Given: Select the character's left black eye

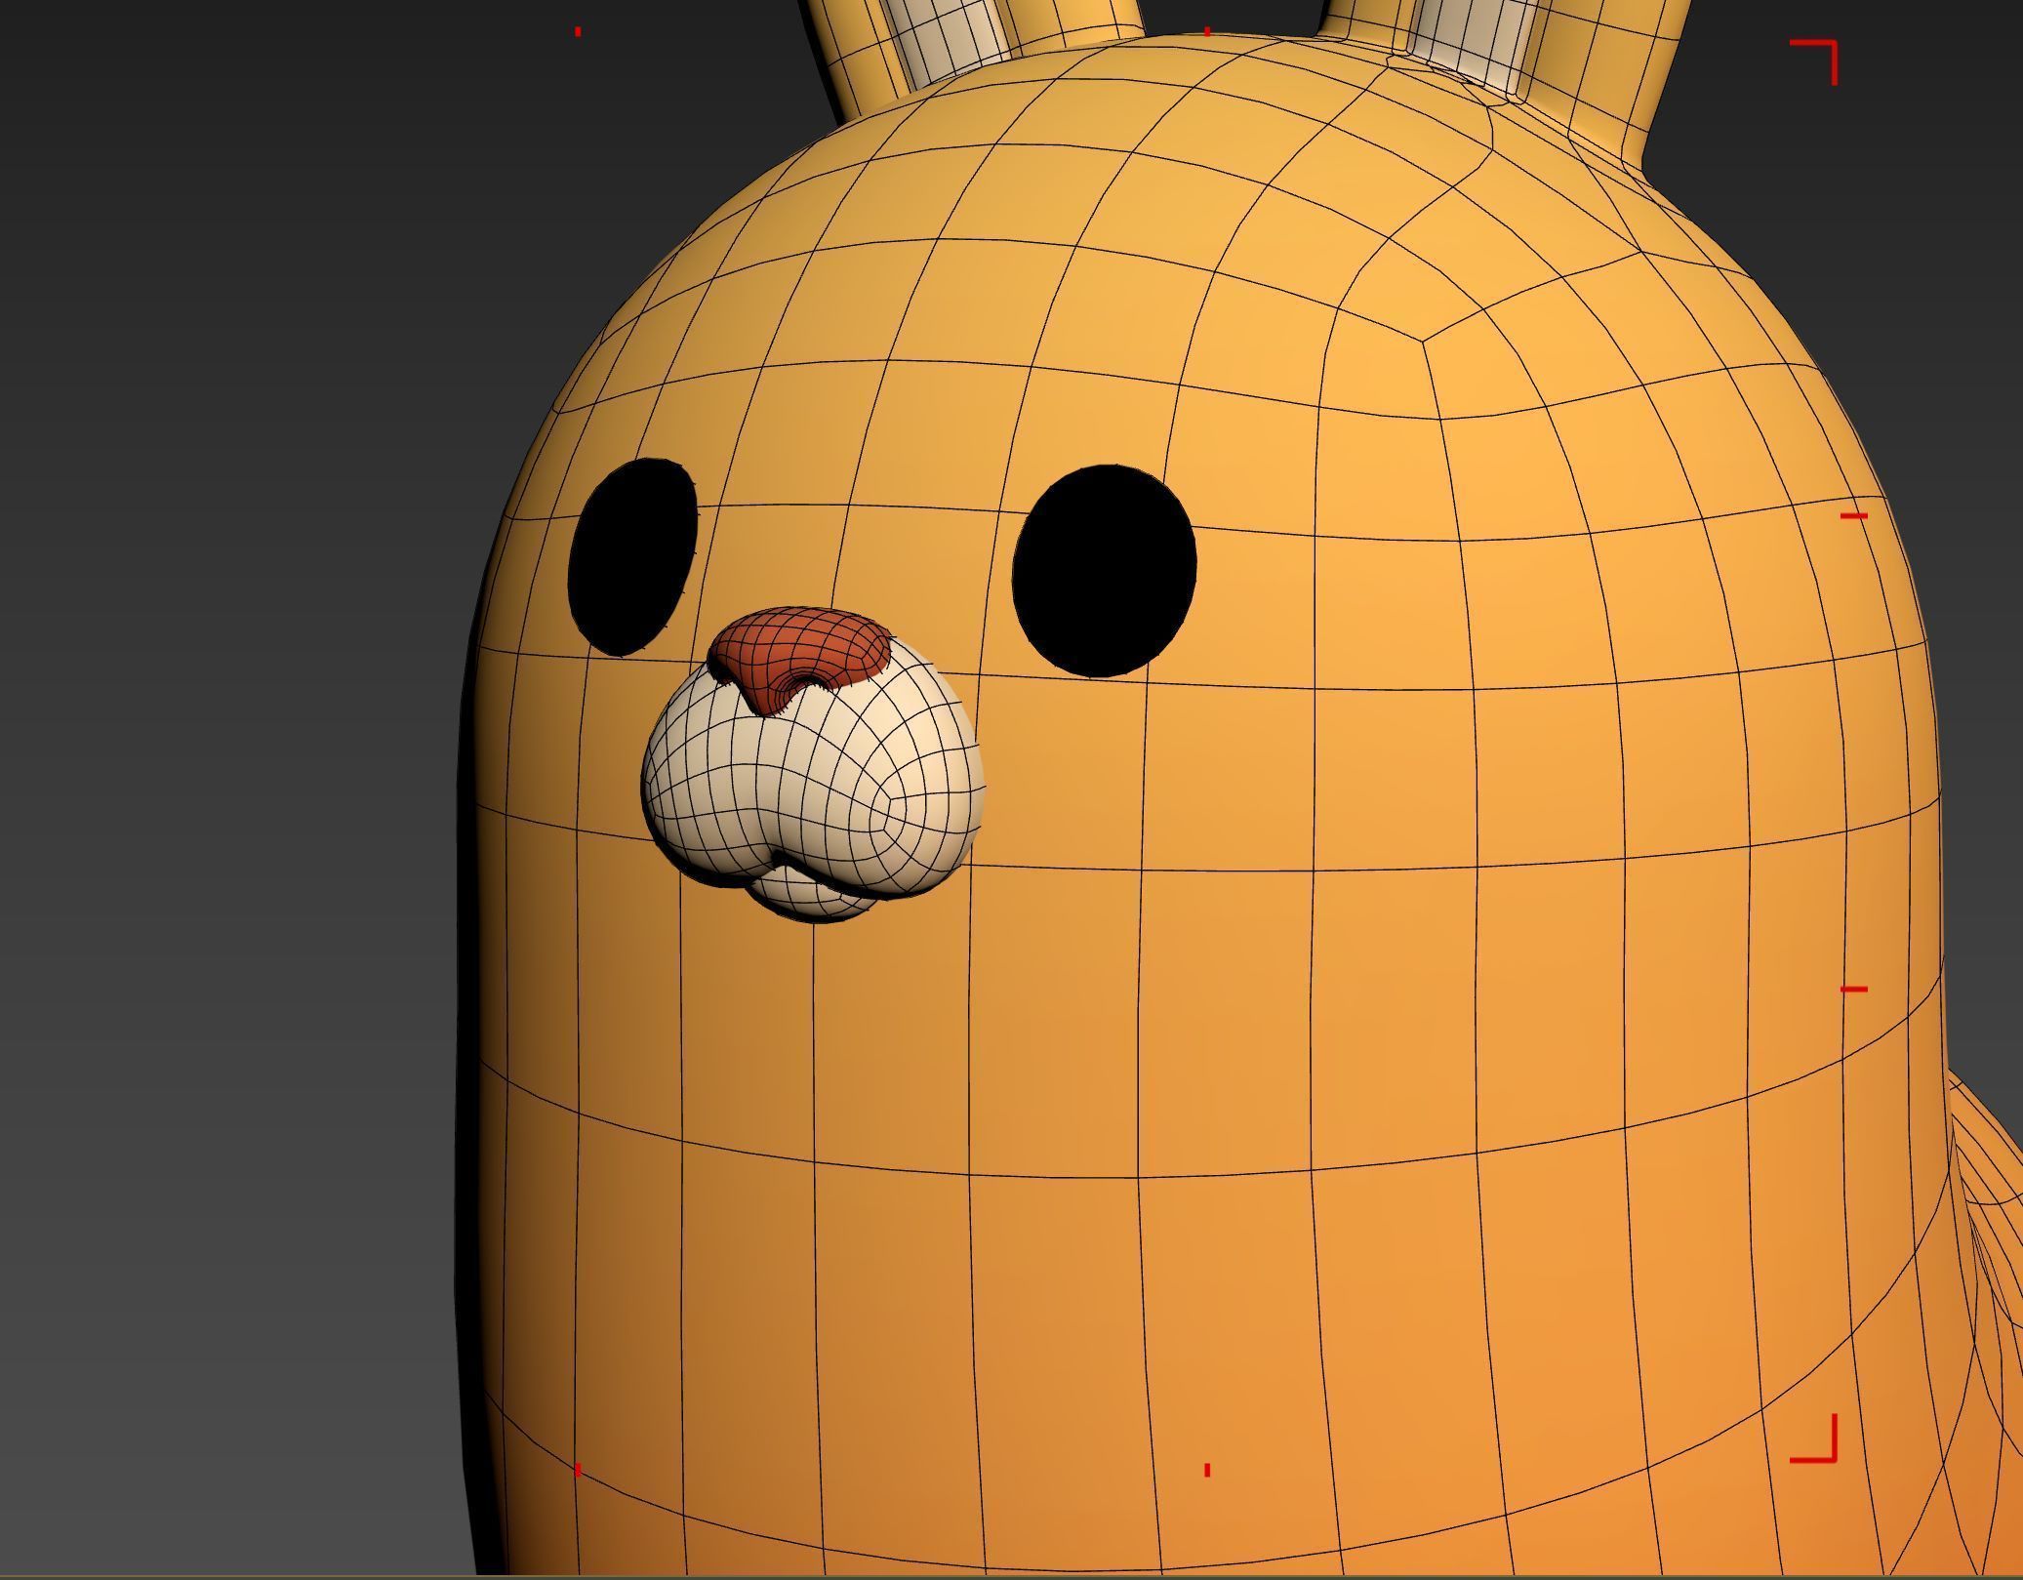Looking at the screenshot, I should (633, 556).
